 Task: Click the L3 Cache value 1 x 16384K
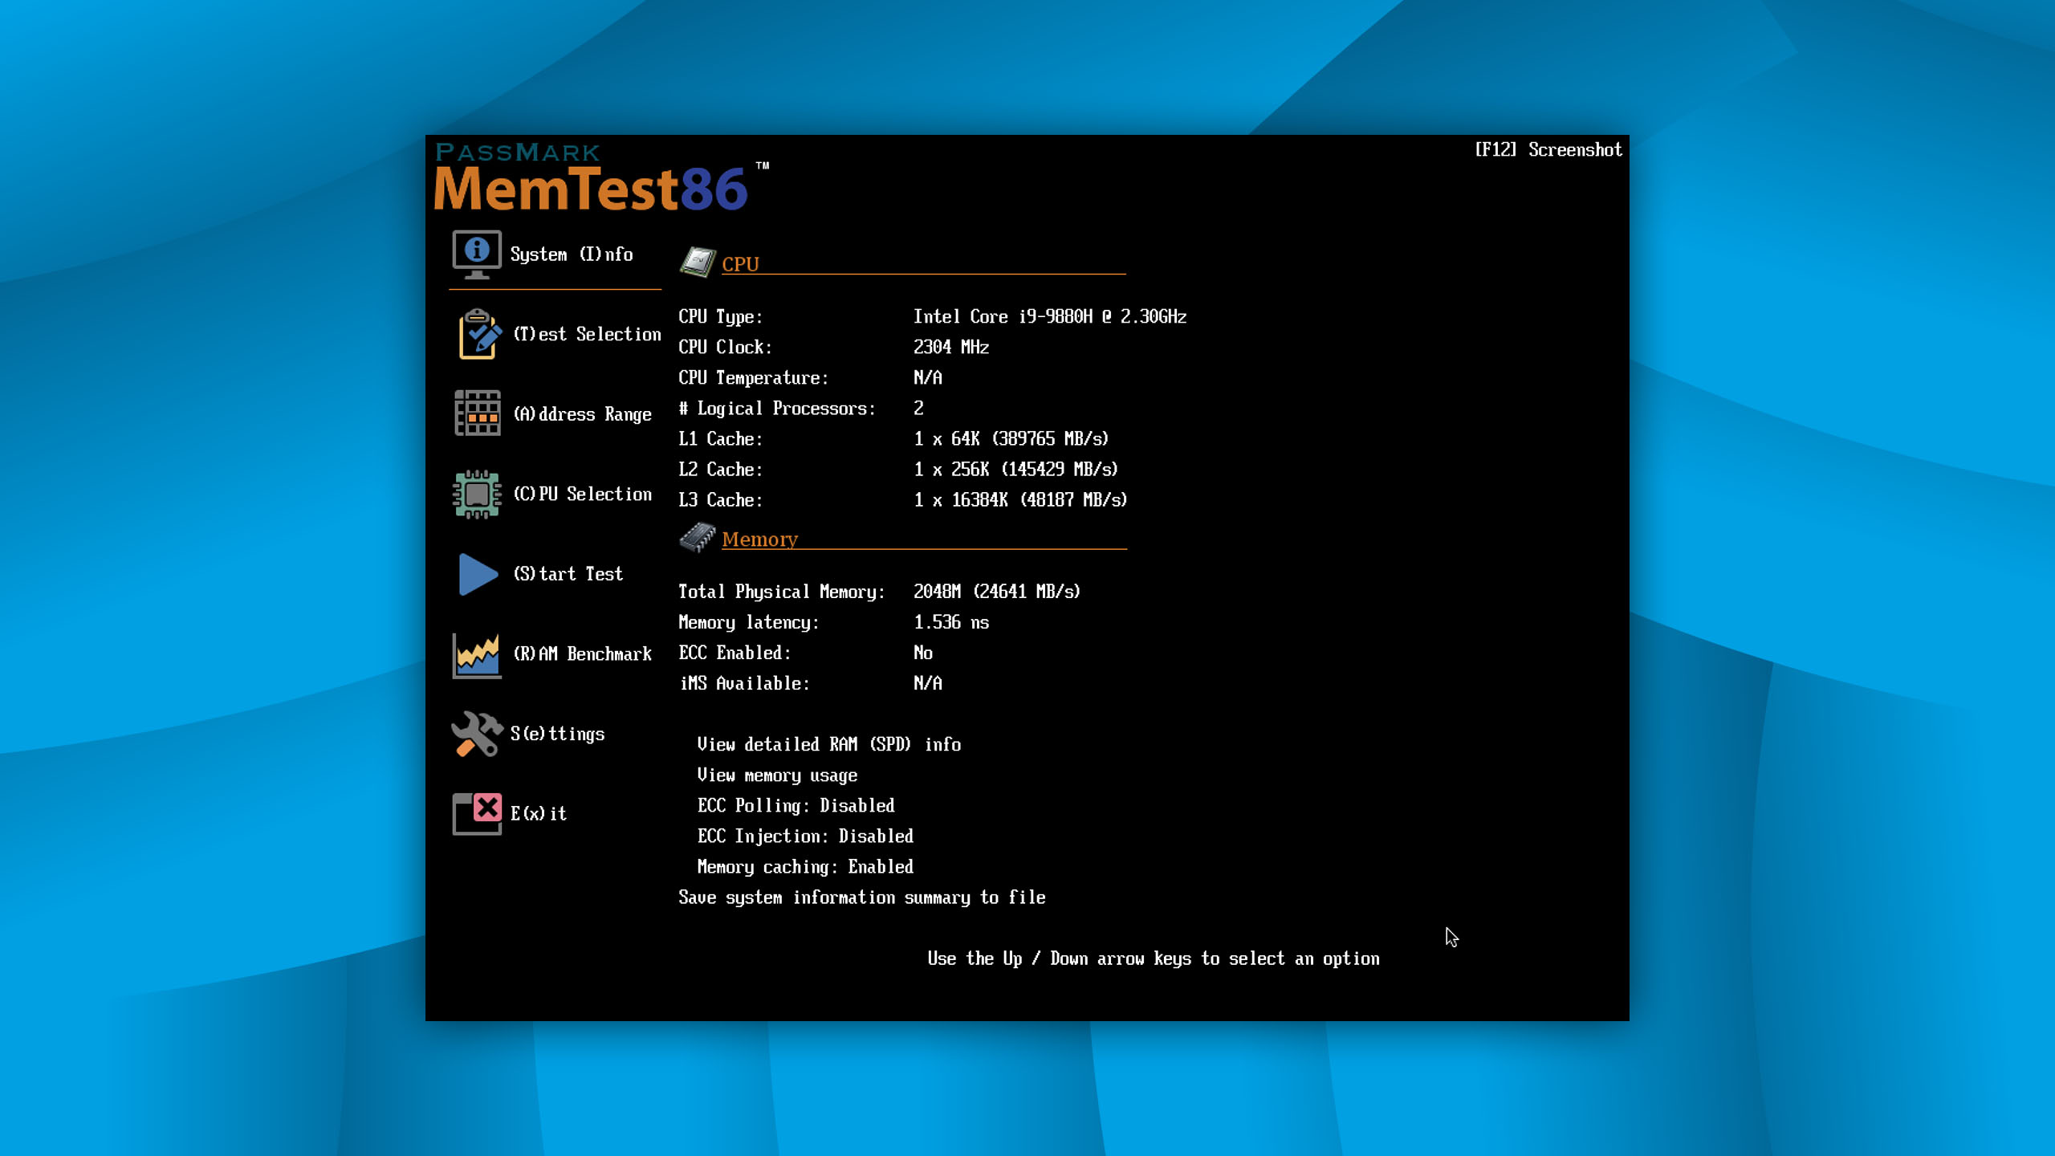1020,499
